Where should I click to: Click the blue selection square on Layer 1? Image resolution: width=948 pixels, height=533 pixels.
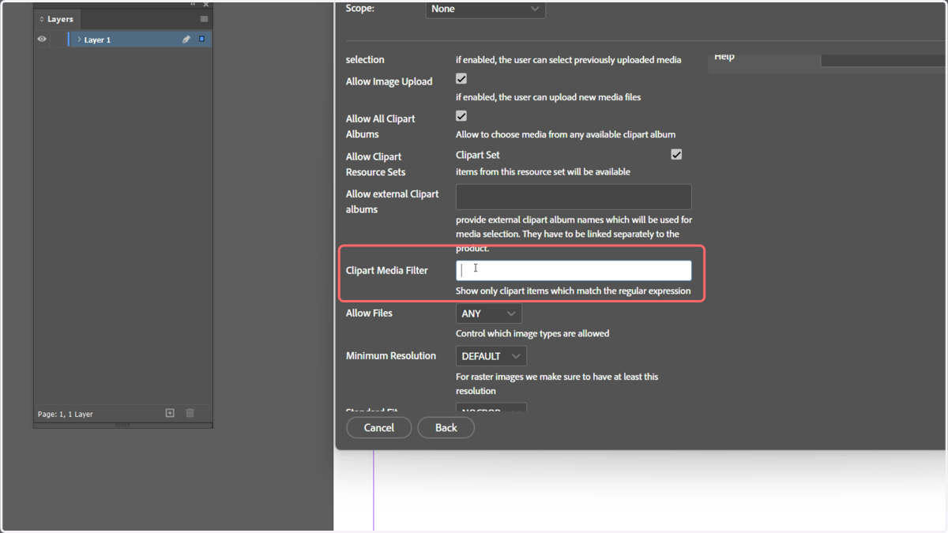[201, 39]
